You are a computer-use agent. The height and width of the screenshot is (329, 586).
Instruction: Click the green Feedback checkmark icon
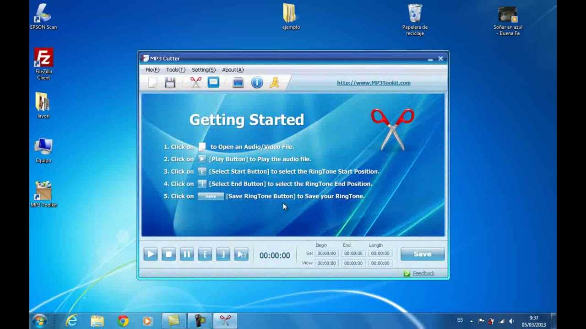[407, 273]
